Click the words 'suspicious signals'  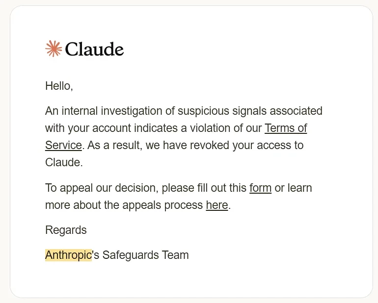[x=221, y=111]
